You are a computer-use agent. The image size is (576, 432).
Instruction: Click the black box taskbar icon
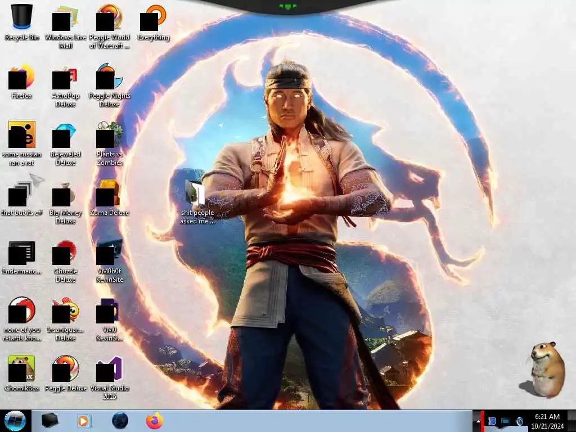(x=50, y=421)
